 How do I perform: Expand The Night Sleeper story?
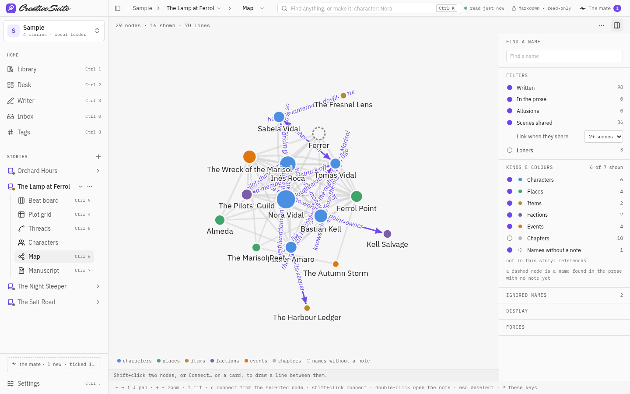pyautogui.click(x=98, y=286)
